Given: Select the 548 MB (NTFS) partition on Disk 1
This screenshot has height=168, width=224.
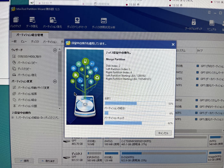Looking at the screenshot, I should [216, 141].
